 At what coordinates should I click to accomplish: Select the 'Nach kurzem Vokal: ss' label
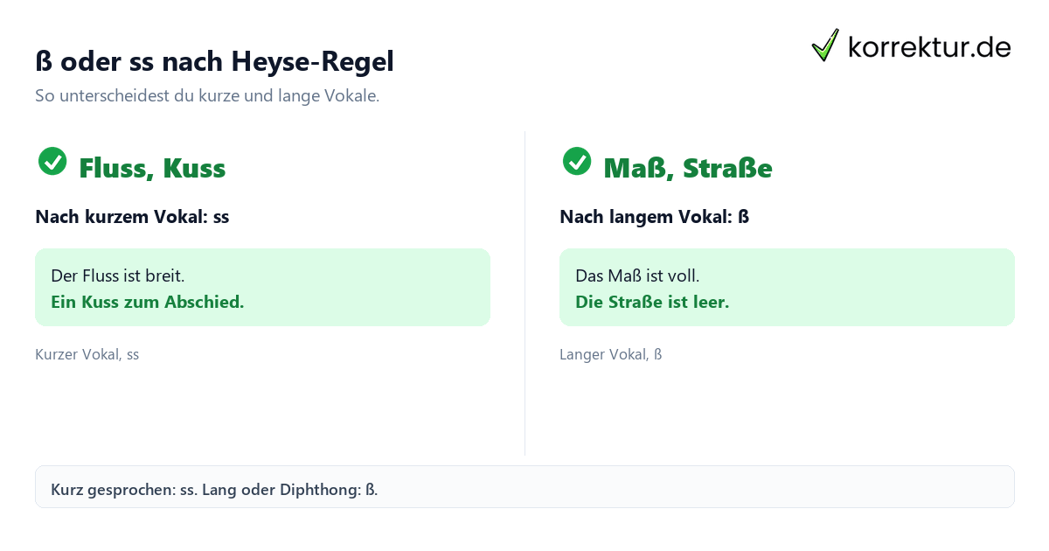click(132, 217)
